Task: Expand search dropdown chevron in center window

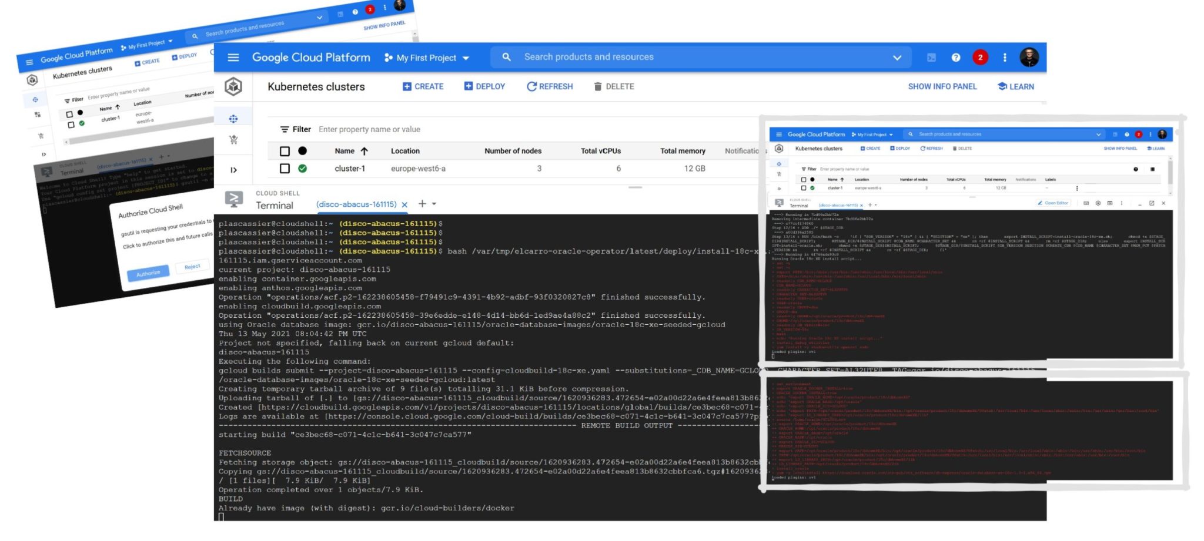Action: tap(897, 58)
